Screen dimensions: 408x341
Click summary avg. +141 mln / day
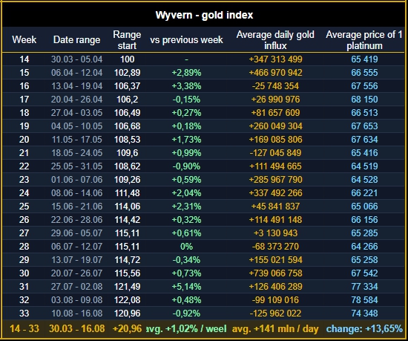pos(275,329)
